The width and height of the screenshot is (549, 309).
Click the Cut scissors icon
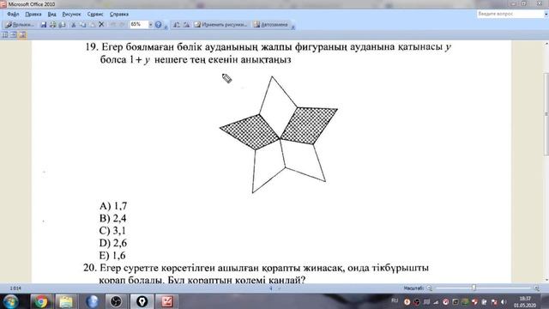(74, 25)
